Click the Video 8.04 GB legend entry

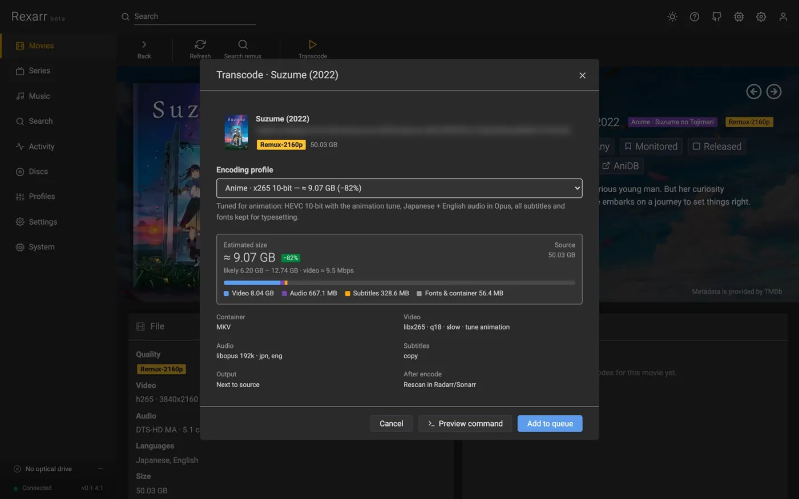click(249, 293)
